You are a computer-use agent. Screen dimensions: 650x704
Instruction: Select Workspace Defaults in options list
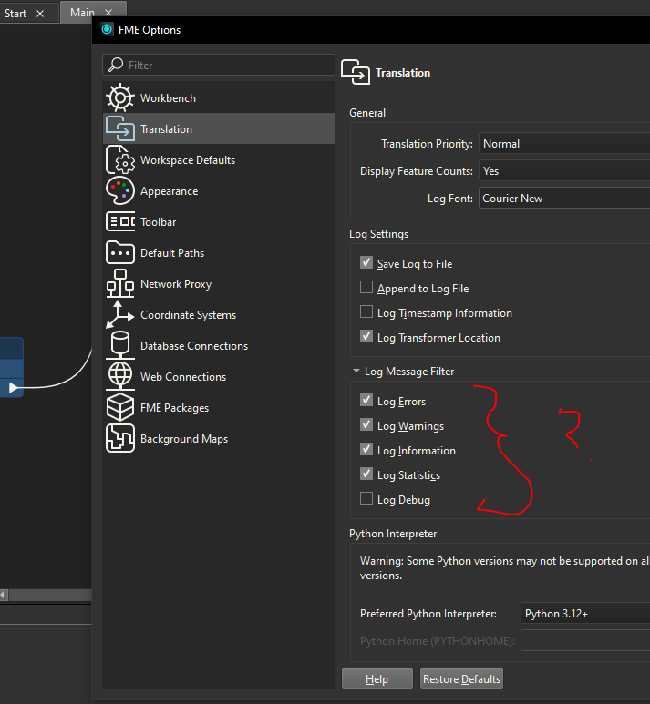point(219,160)
